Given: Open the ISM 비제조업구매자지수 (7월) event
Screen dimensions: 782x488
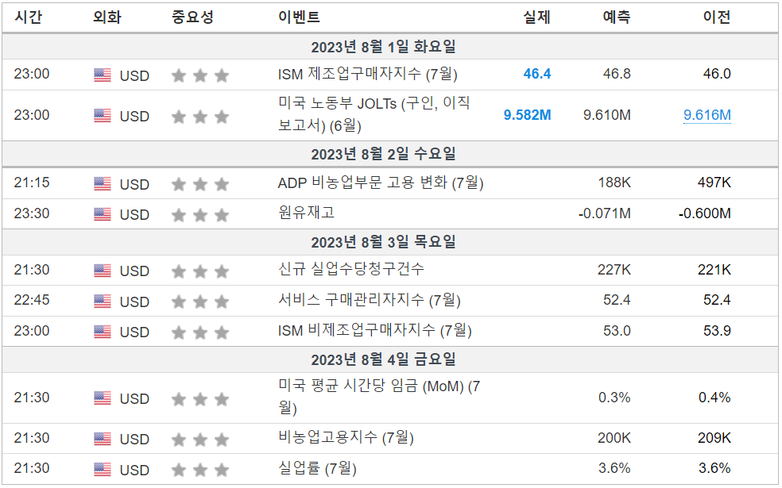Looking at the screenshot, I should coord(374,331).
